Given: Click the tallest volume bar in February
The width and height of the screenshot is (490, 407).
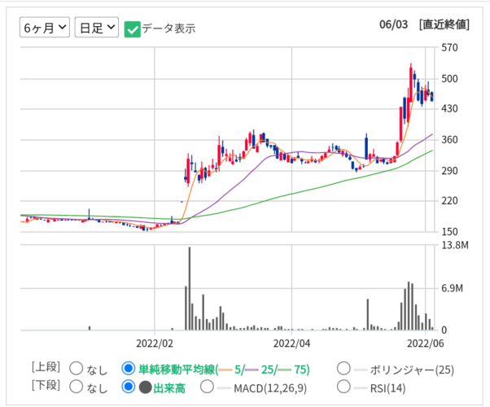Looking at the screenshot, I should coord(190,288).
